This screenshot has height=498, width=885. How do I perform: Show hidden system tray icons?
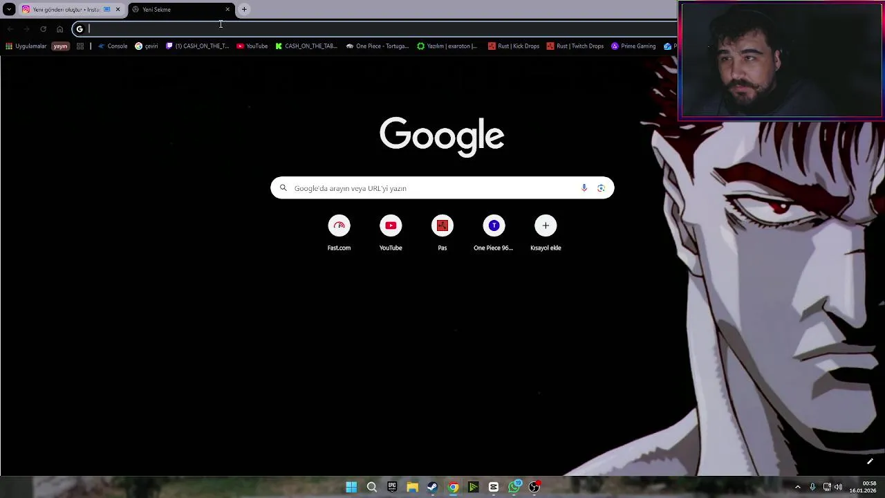[x=797, y=487]
